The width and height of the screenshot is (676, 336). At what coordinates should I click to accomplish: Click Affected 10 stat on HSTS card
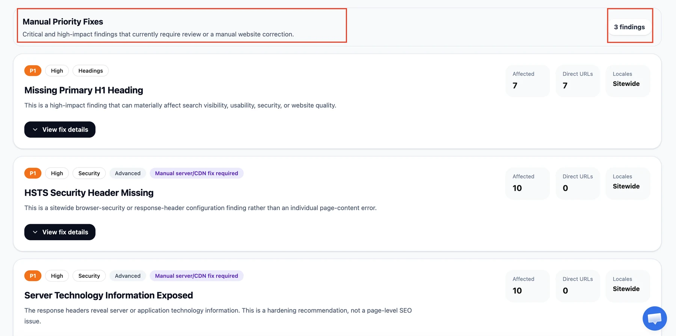528,183
